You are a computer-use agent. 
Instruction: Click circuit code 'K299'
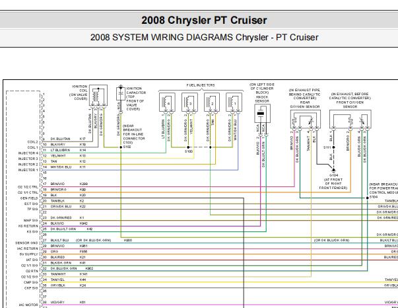(x=84, y=184)
